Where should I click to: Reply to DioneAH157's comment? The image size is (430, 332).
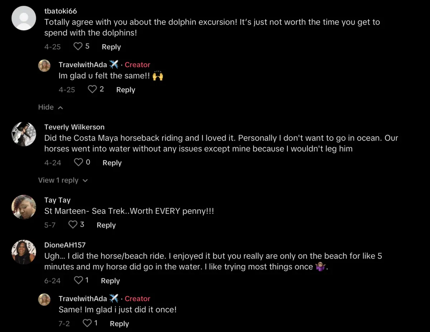tap(110, 281)
